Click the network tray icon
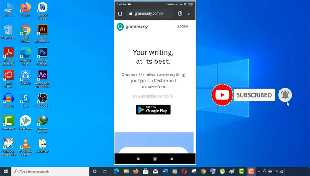The height and width of the screenshot is (176, 310). click(x=281, y=172)
